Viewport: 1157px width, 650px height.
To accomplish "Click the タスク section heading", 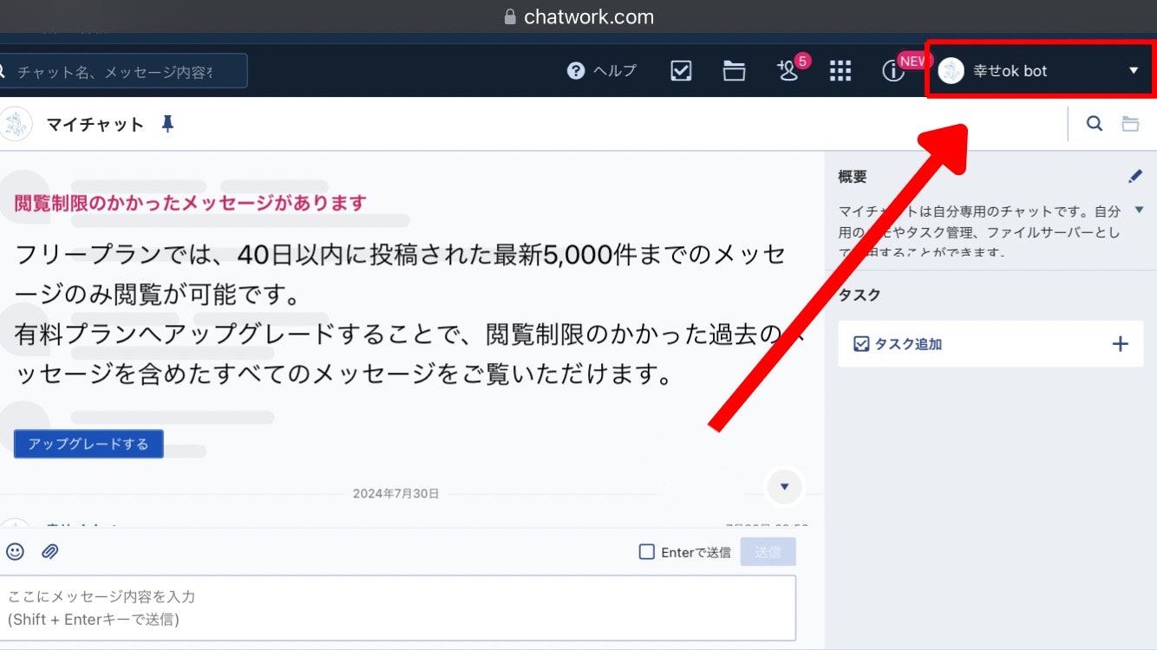I will (860, 295).
